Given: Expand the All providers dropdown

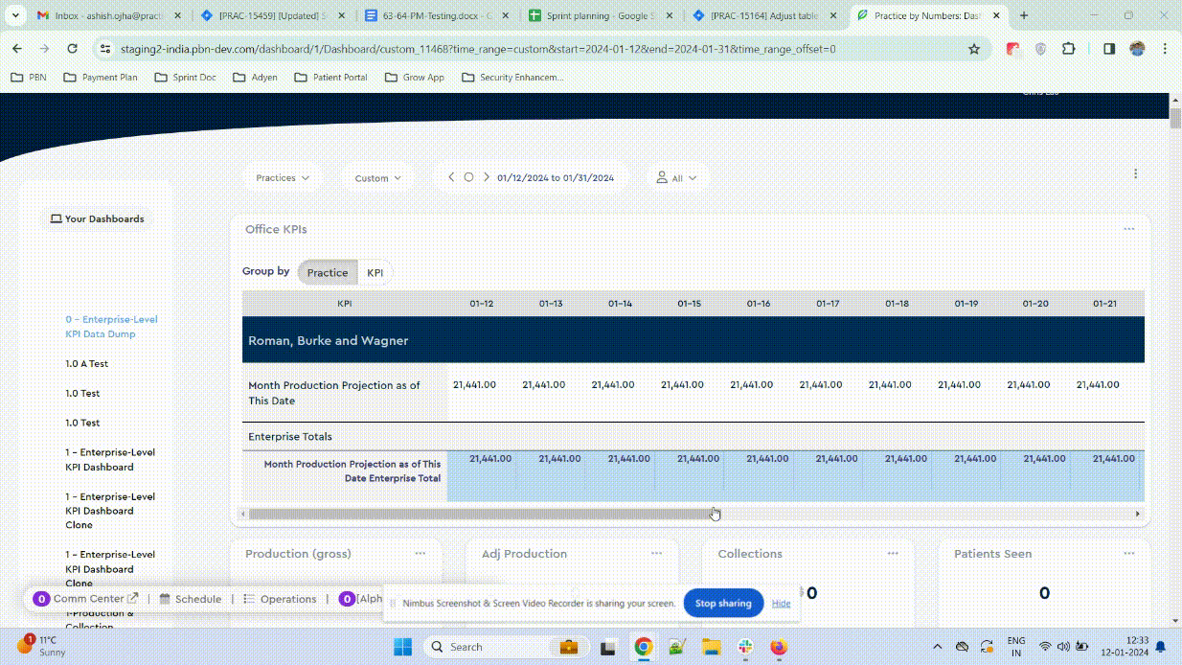Looking at the screenshot, I should click(x=676, y=177).
